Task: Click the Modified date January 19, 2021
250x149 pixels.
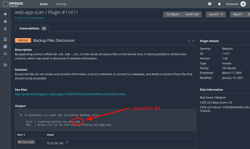Action: [232, 78]
